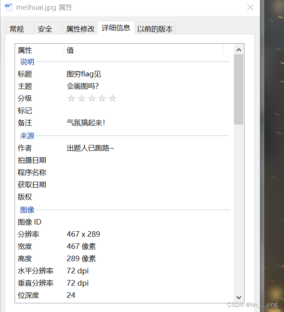Set rating to one star
The width and height of the screenshot is (284, 312).
pyautogui.click(x=71, y=98)
